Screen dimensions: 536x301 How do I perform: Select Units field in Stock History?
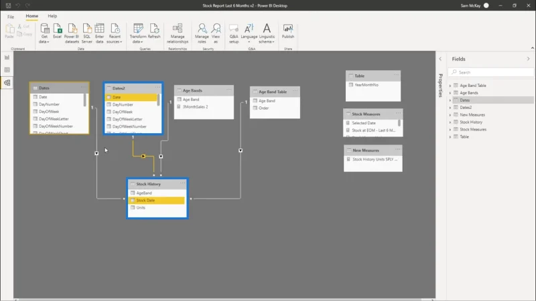pyautogui.click(x=157, y=207)
